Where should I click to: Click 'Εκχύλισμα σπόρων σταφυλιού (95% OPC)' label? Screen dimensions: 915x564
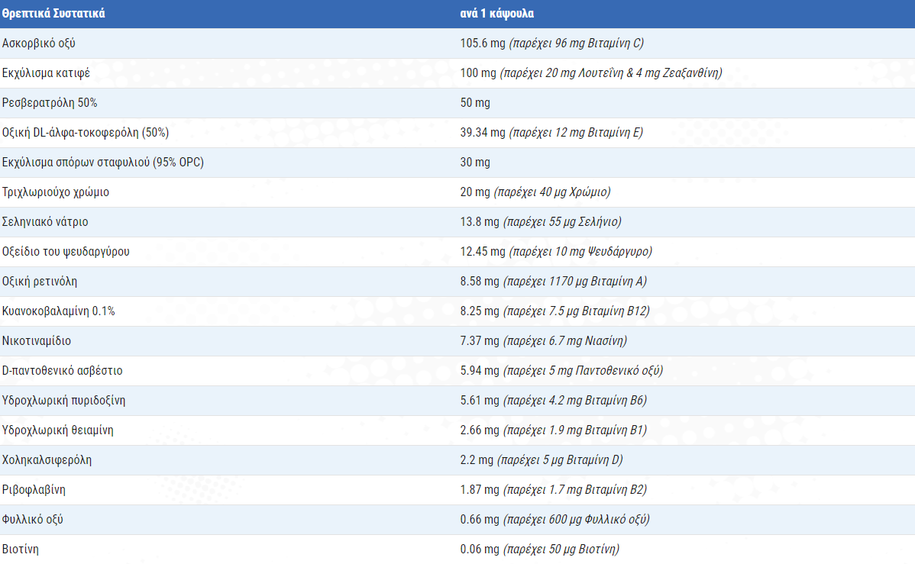103,162
